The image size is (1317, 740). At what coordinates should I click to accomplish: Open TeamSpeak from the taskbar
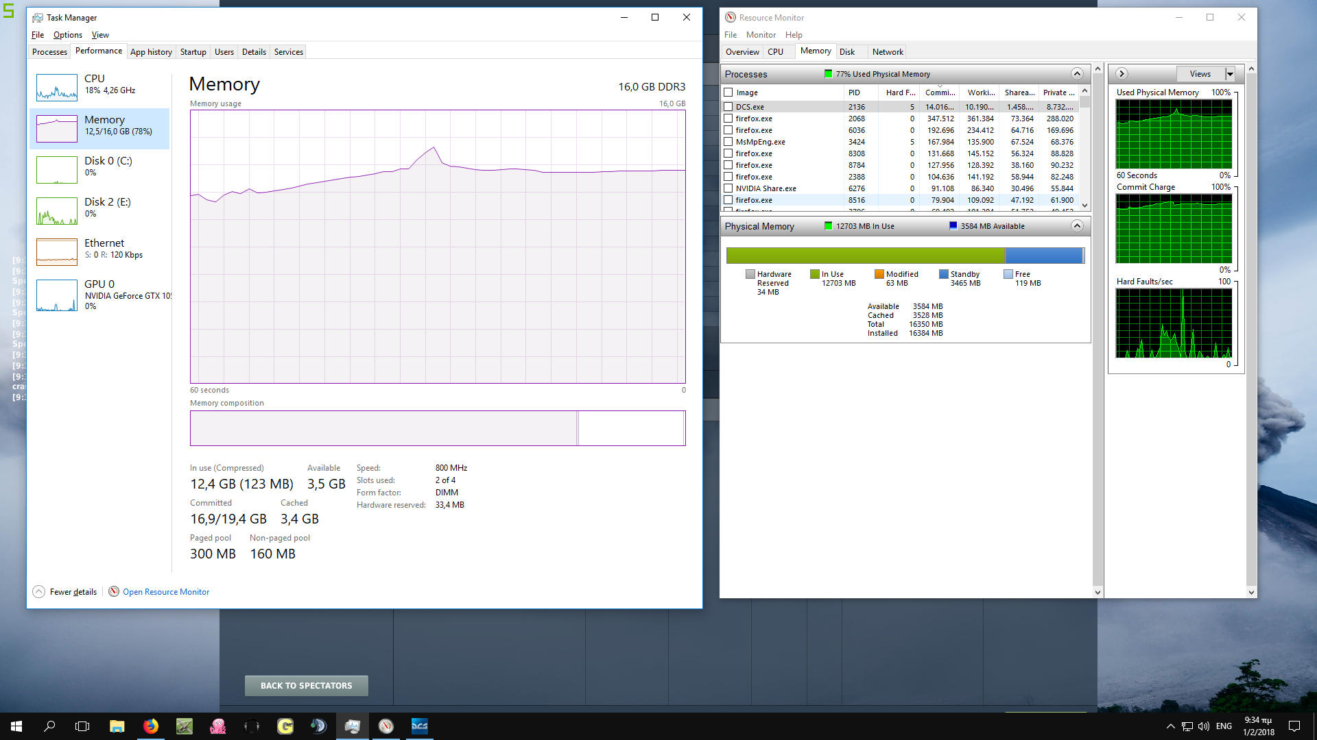point(319,726)
